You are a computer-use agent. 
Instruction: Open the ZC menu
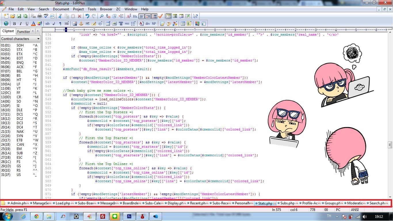coord(118,9)
